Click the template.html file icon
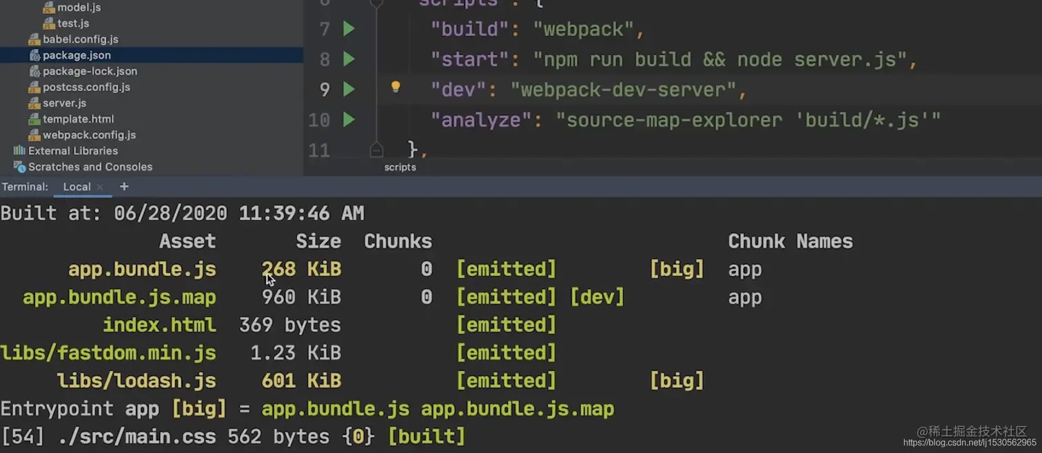The width and height of the screenshot is (1042, 453). 34,119
